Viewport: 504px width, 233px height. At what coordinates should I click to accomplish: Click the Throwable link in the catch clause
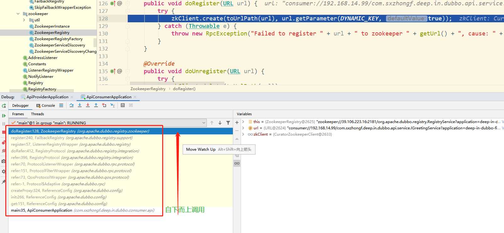click(x=204, y=26)
